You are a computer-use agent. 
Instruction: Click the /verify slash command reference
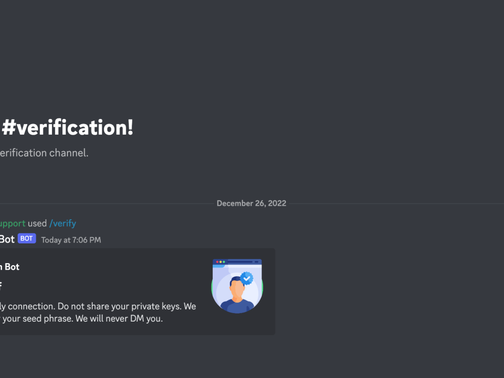click(x=62, y=223)
